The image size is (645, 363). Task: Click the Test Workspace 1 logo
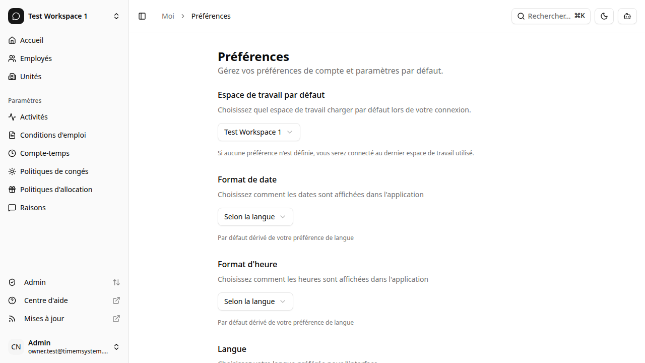16,16
